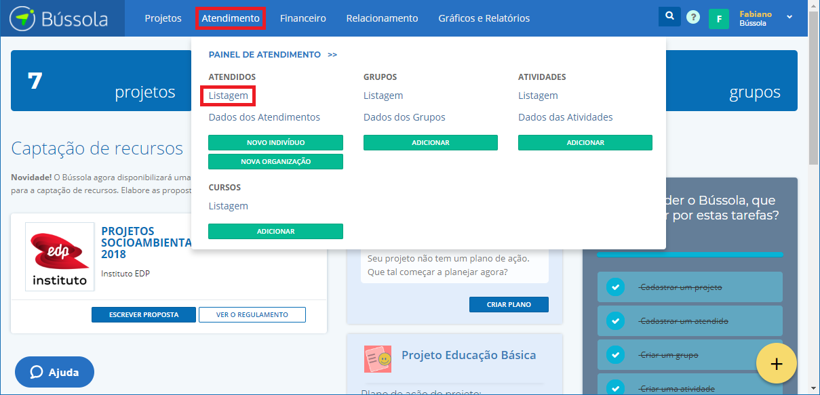Click the Instituto EDP logo thumbnail
Viewport: 820px width, 395px height.
tap(60, 257)
